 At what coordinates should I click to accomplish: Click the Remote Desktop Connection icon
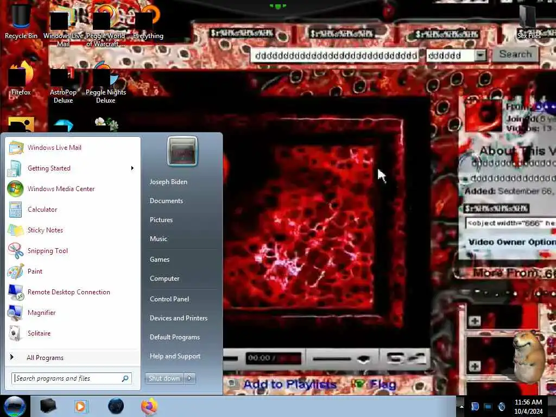pos(16,292)
